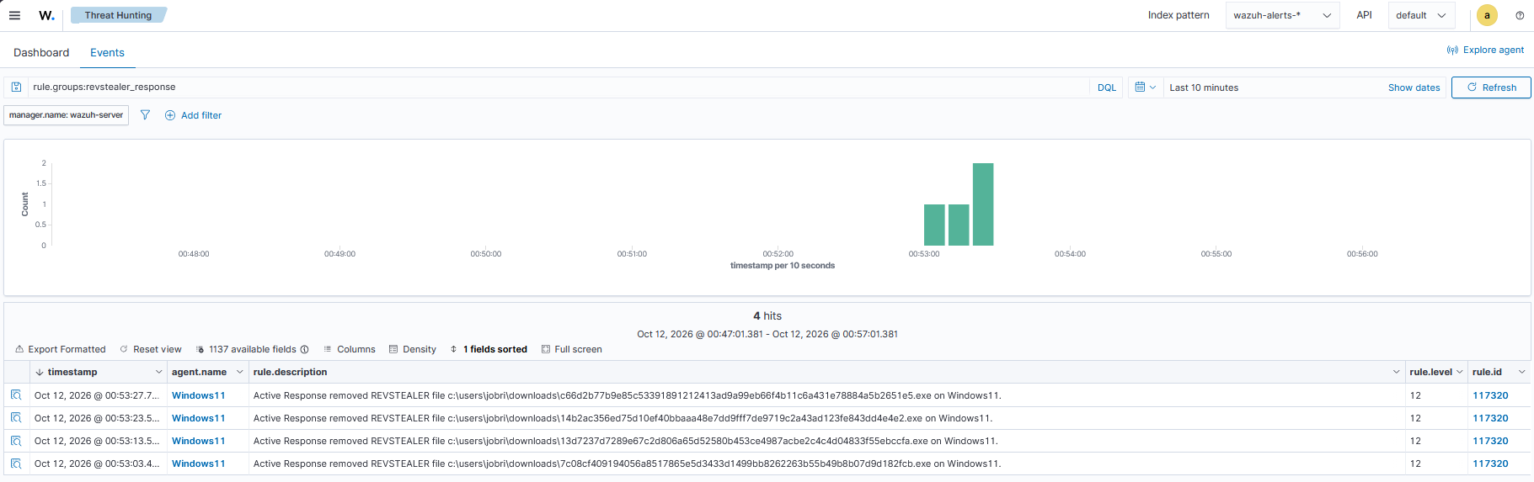
Task: Open the manager.name: wazuh-server filter pill
Action: point(66,115)
